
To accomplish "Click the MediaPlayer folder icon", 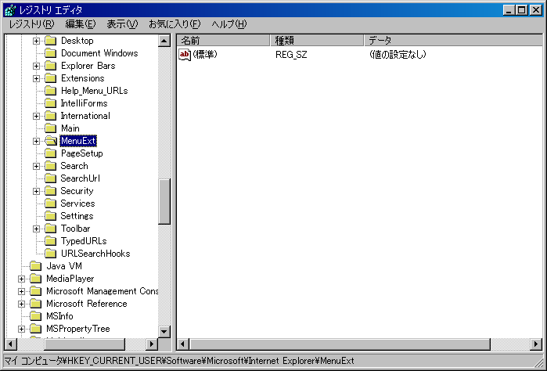I will point(35,279).
